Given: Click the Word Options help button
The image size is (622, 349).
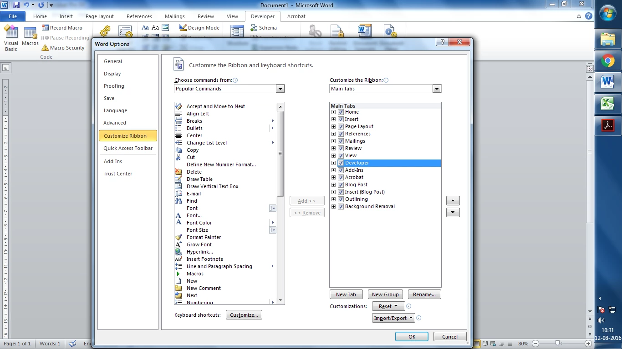Looking at the screenshot, I should 442,42.
